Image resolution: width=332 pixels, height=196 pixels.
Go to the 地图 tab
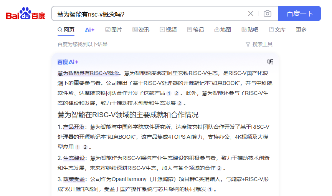(x=223, y=30)
